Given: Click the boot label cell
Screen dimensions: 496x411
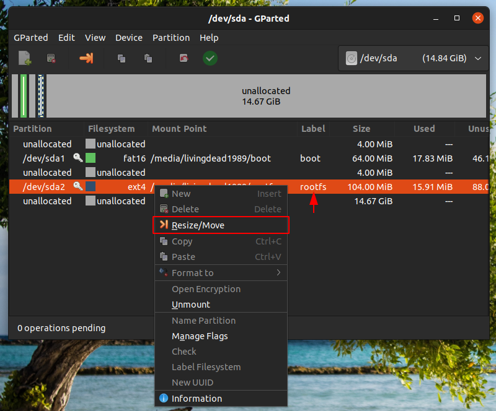Looking at the screenshot, I should pyautogui.click(x=311, y=158).
